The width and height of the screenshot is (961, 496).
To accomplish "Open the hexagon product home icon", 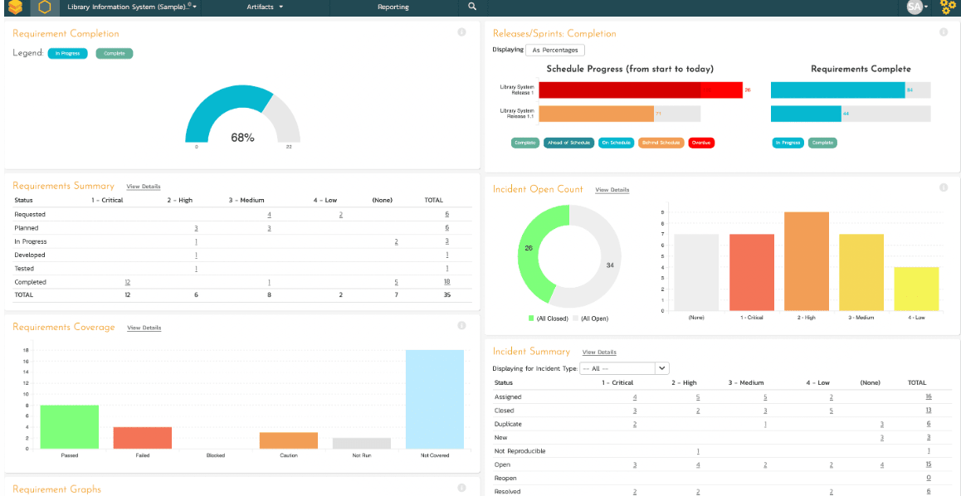I will point(45,7).
